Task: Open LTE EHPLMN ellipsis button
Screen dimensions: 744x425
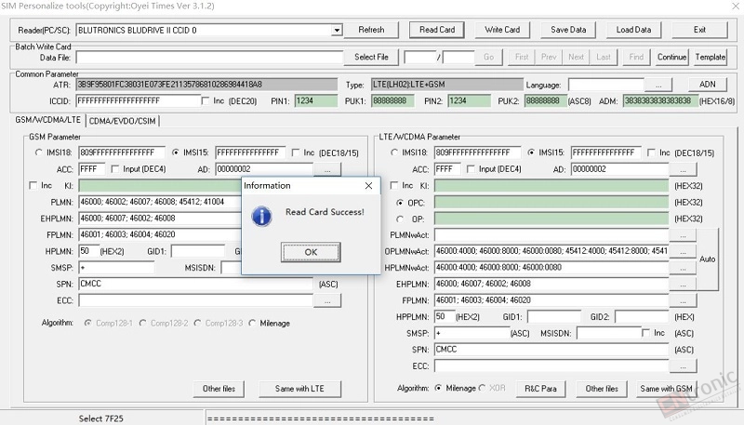Action: coord(683,285)
